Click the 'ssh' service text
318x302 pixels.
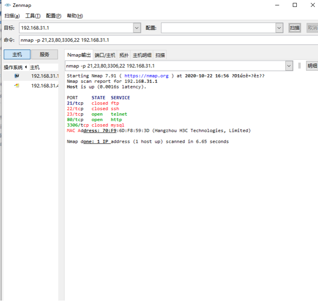point(115,109)
